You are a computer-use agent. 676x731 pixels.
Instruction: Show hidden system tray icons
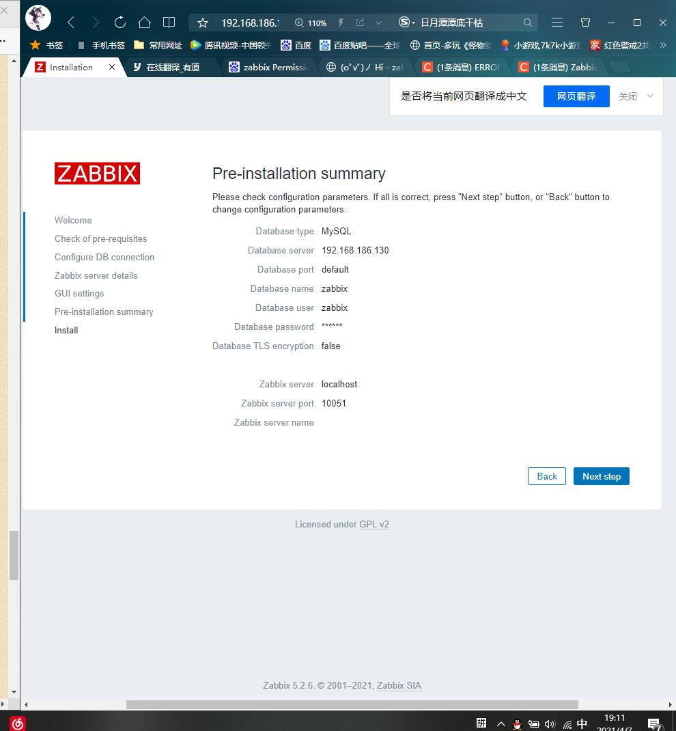coord(501,724)
